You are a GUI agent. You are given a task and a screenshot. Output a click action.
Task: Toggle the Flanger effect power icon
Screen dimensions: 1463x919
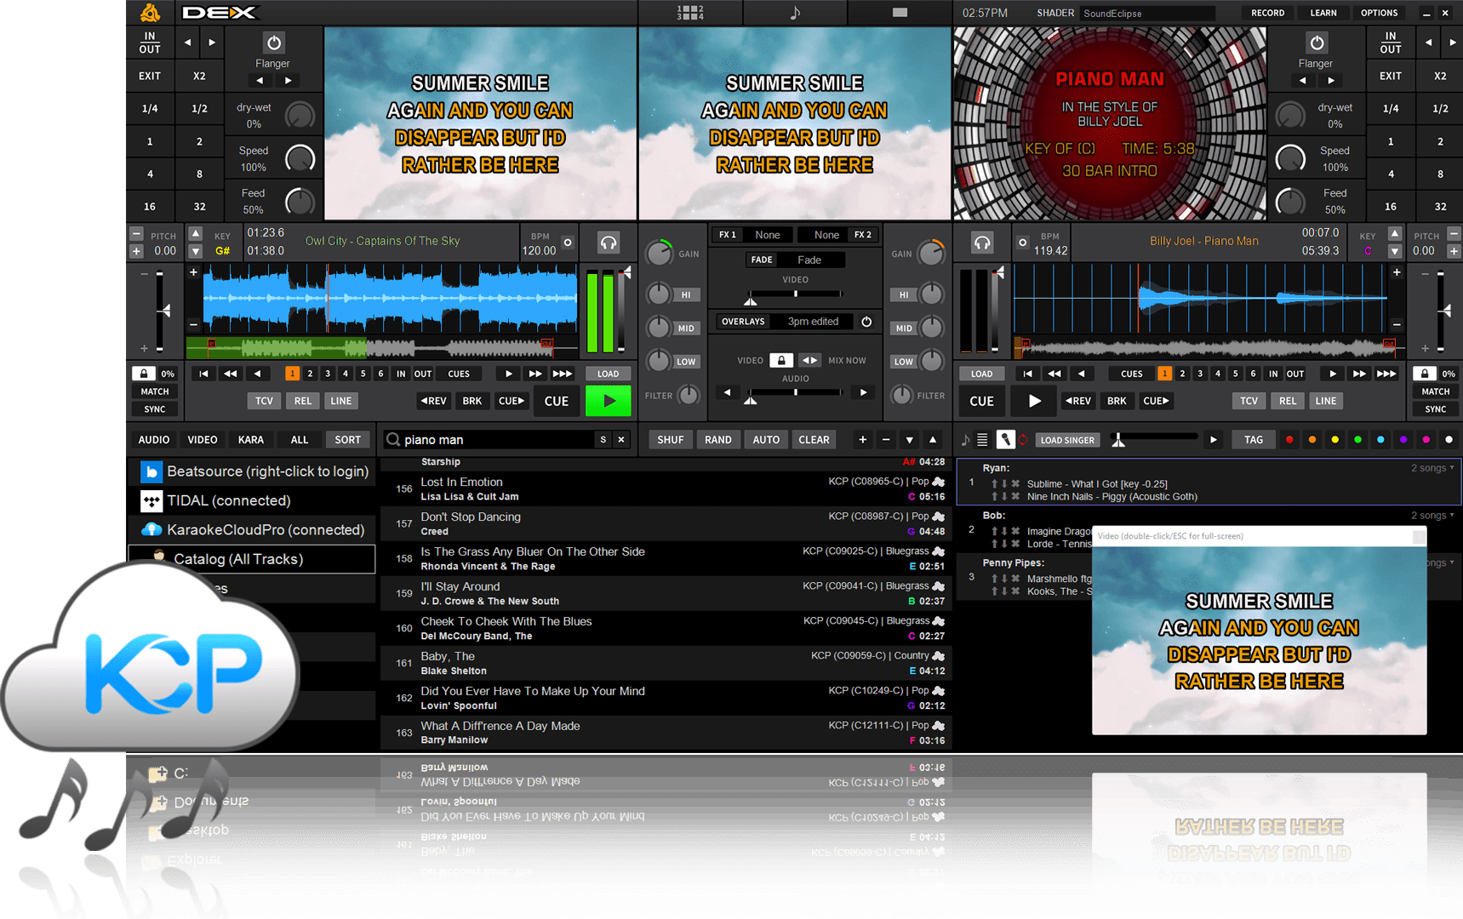272,43
